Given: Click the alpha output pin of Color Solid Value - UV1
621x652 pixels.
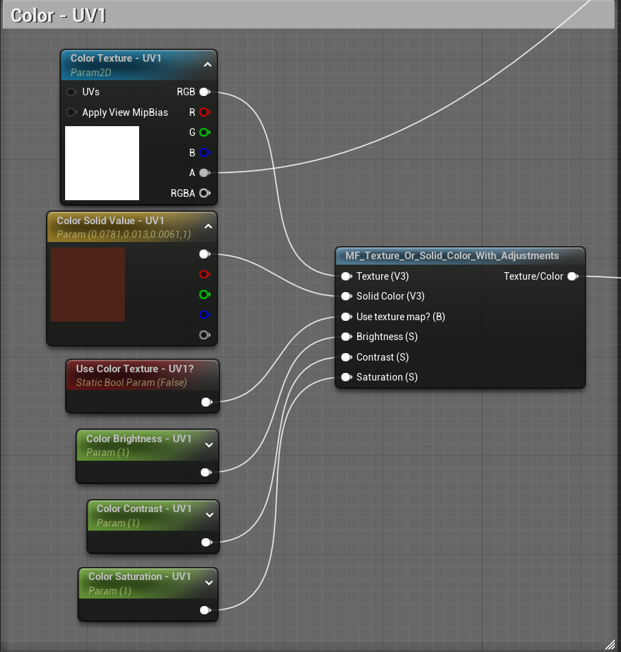Looking at the screenshot, I should (x=204, y=335).
